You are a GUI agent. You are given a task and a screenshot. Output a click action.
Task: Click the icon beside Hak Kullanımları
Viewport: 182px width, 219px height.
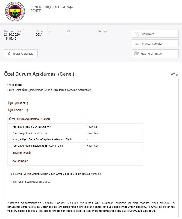tap(136, 53)
